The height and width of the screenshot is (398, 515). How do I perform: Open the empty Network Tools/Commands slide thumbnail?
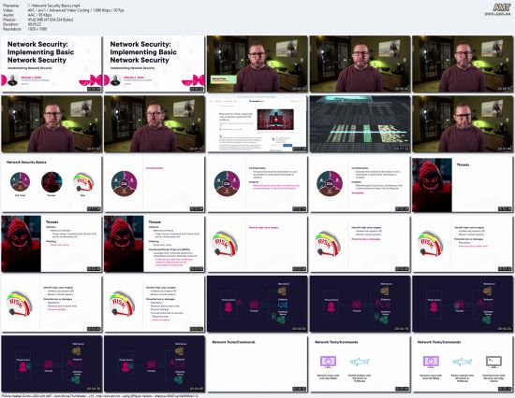click(x=257, y=364)
